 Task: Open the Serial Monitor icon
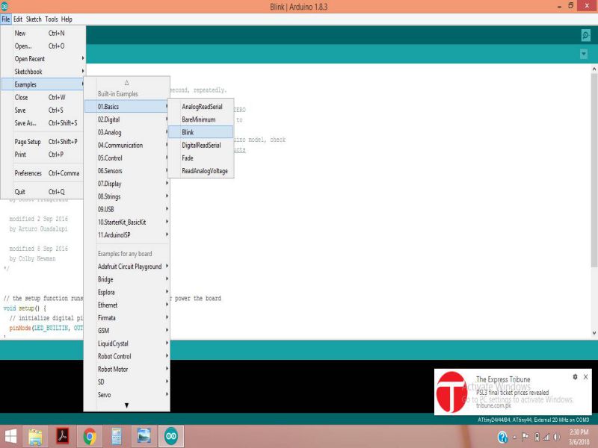click(586, 35)
